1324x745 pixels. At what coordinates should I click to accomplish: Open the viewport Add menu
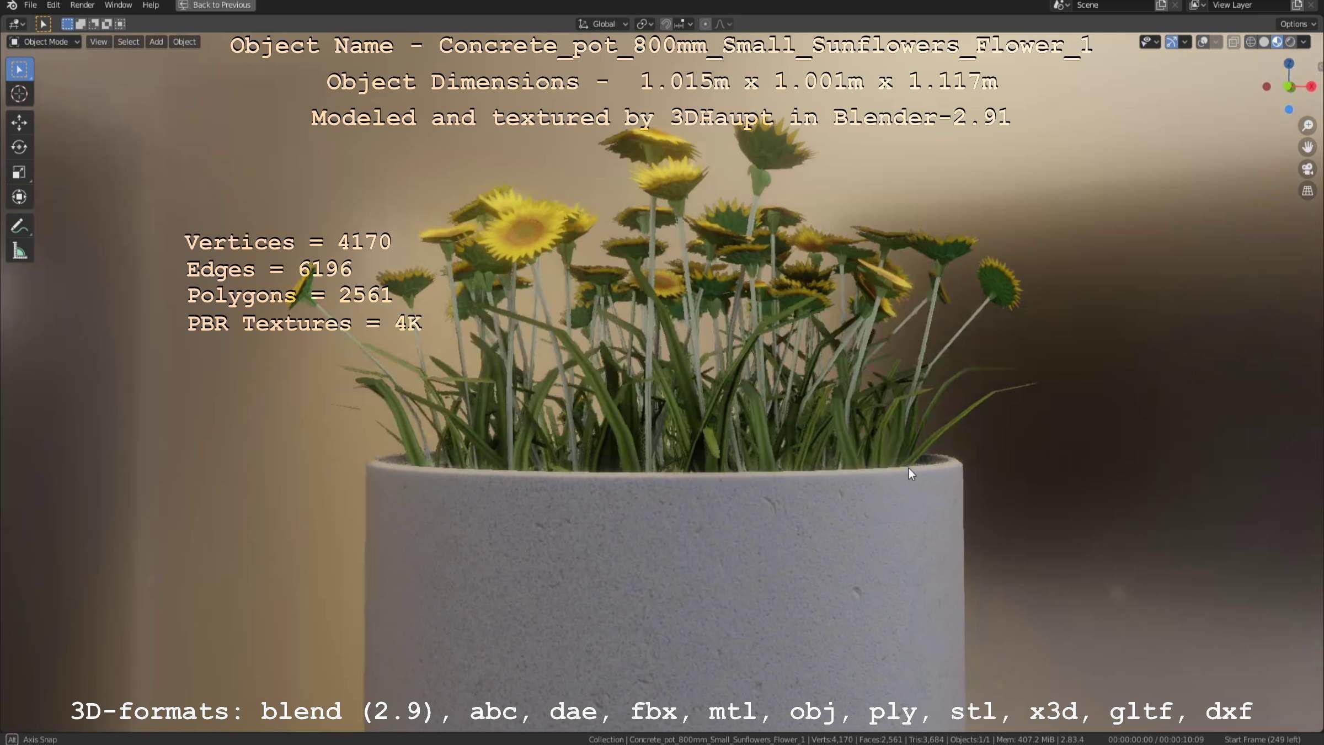click(x=156, y=42)
